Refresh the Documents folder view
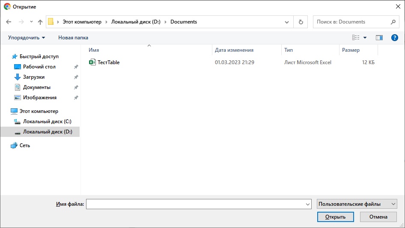Screen dimensions: 405x228 click(x=301, y=22)
